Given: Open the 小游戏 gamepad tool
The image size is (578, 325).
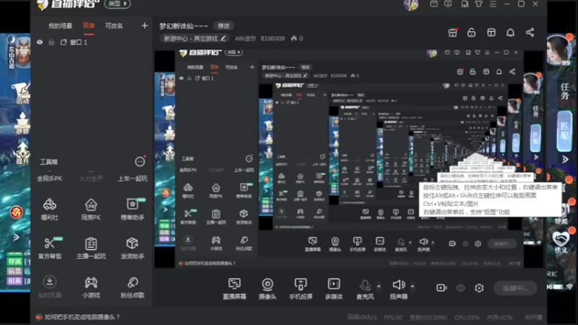Looking at the screenshot, I should (91, 287).
